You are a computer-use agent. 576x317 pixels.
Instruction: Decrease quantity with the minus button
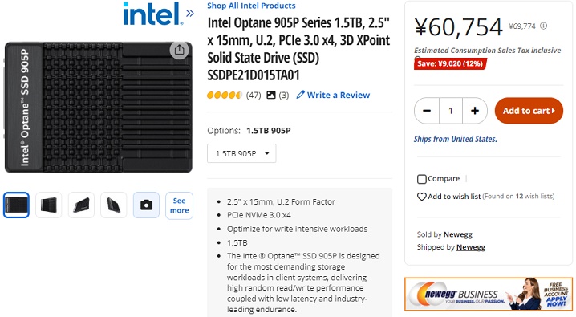pos(427,111)
